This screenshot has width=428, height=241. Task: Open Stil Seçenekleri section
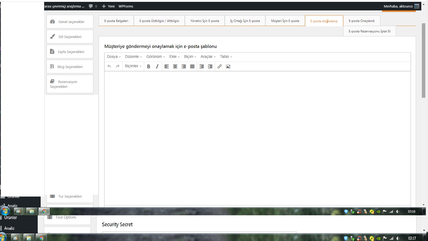(70, 37)
